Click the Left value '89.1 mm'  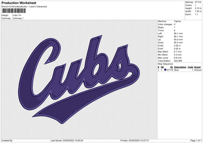tap(178, 33)
